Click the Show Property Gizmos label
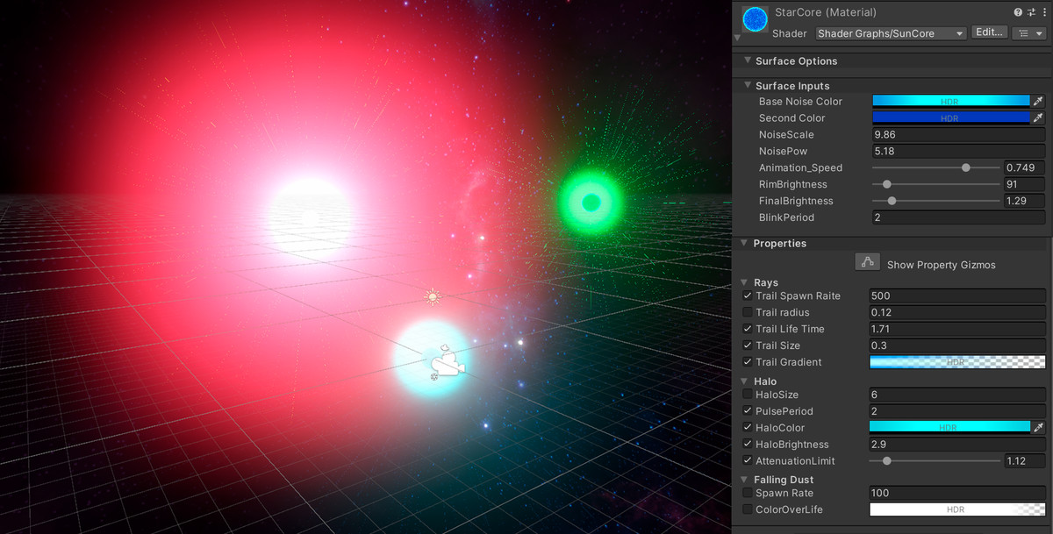The image size is (1053, 534). 941,265
